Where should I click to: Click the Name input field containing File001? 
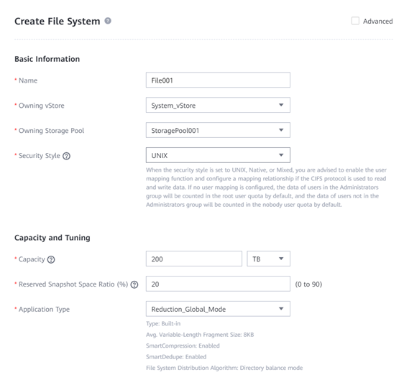tap(218, 80)
